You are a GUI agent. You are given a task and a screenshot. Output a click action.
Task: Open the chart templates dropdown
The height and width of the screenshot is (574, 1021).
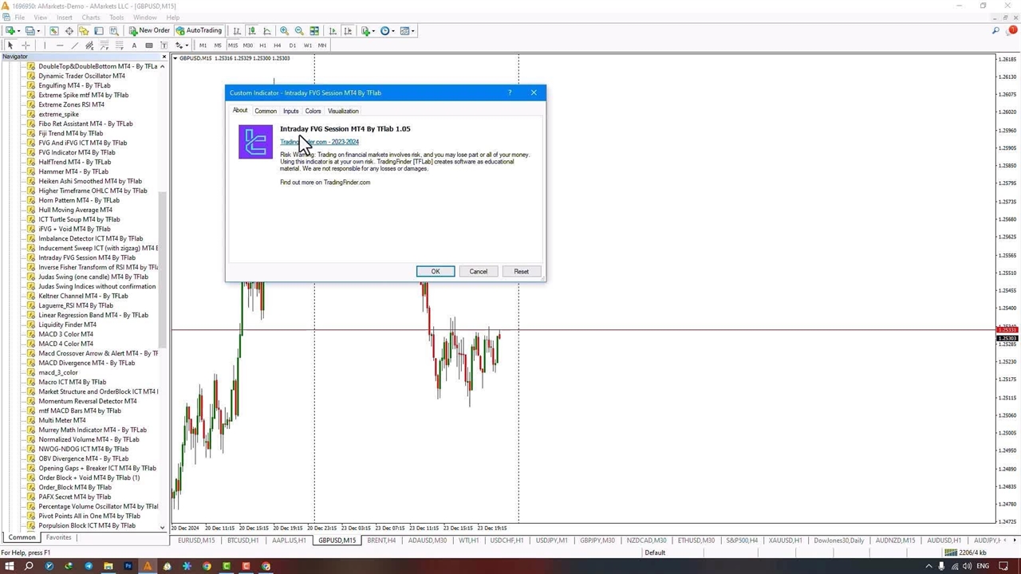tap(407, 31)
